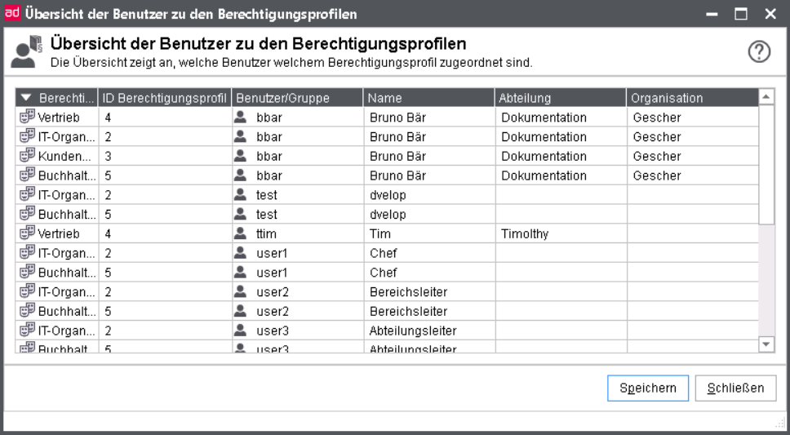Sort by the Name column header
The height and width of the screenshot is (435, 790).
point(428,98)
